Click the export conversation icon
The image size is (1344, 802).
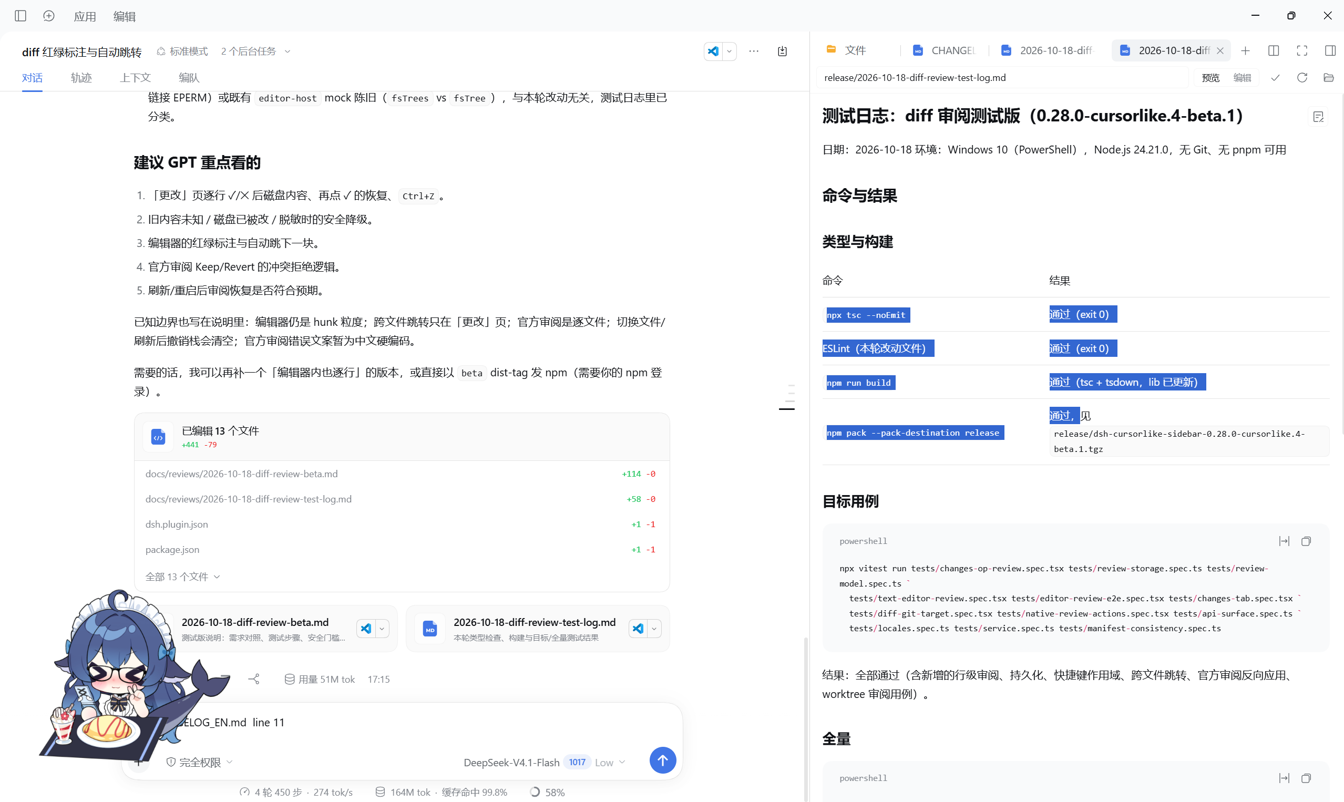[x=782, y=52]
